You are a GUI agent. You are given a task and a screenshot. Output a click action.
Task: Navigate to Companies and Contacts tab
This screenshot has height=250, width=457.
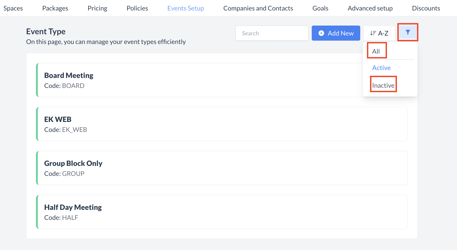click(x=258, y=8)
